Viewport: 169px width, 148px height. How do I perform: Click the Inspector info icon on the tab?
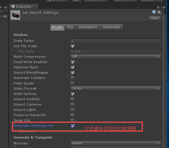tap(13, 6)
